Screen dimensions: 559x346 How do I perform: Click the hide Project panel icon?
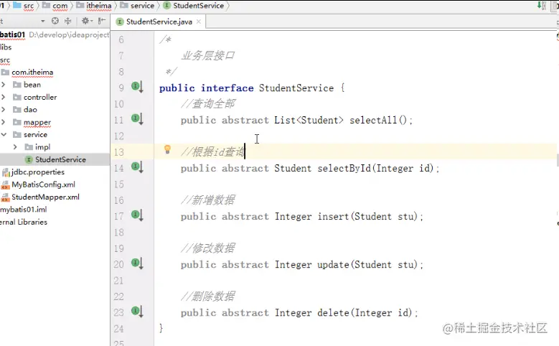[103, 22]
